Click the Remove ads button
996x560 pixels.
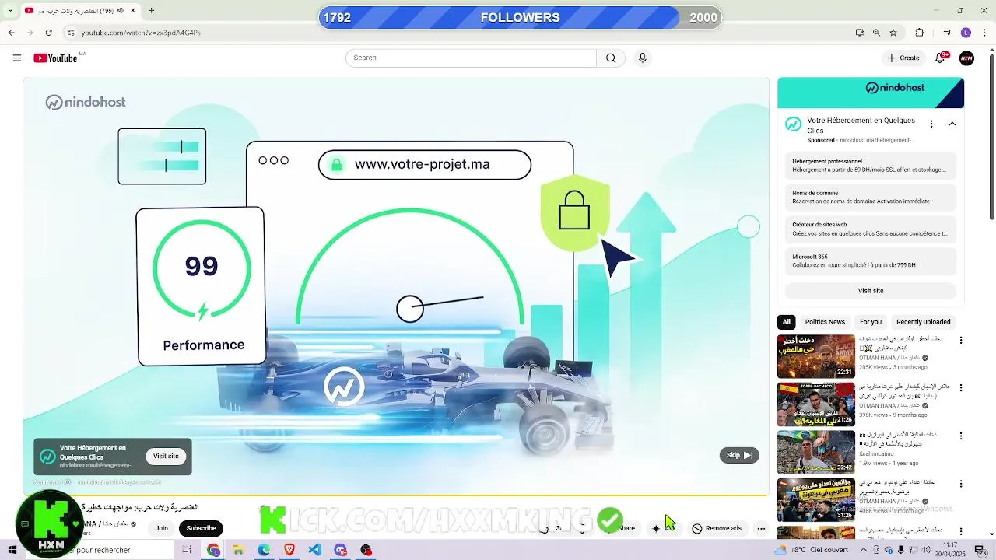point(717,528)
